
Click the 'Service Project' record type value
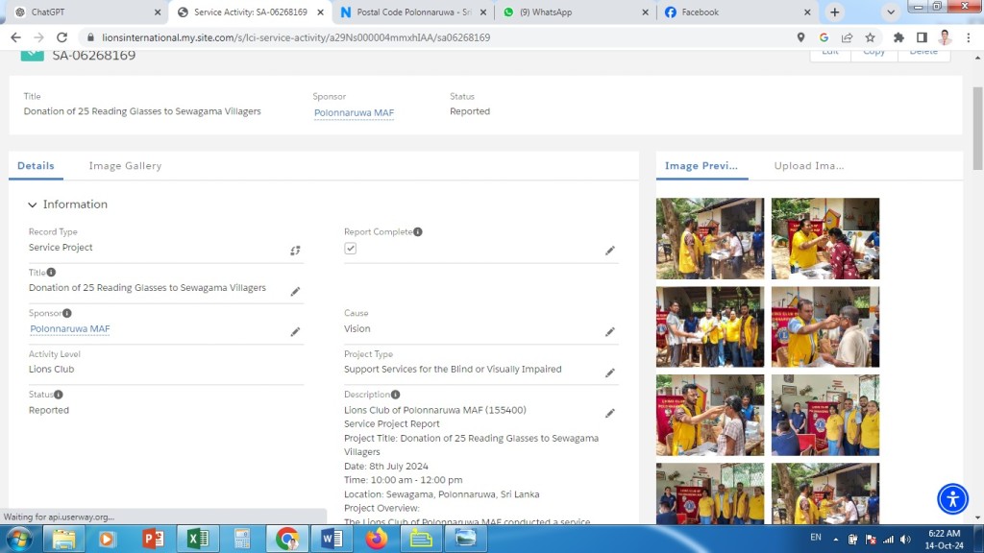[61, 247]
